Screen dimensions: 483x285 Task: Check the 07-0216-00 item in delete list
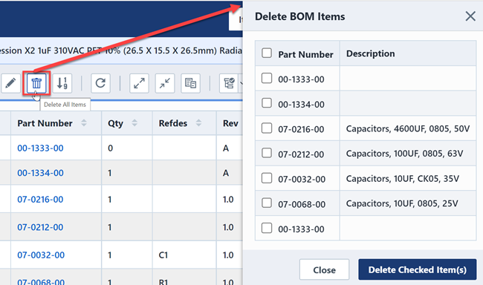267,128
